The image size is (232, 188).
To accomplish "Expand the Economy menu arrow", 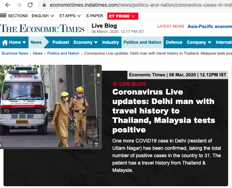I will tap(96, 42).
